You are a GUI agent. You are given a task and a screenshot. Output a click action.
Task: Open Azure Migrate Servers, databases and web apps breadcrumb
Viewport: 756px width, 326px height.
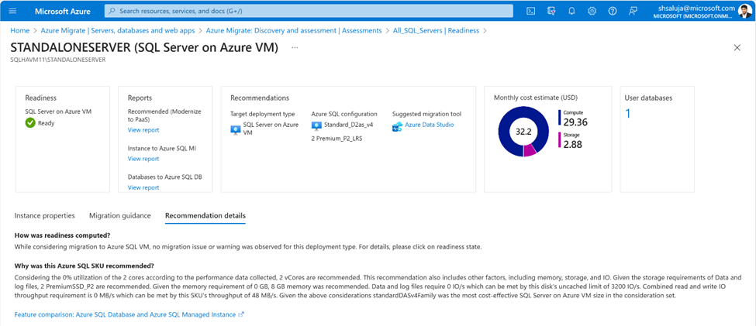[118, 30]
